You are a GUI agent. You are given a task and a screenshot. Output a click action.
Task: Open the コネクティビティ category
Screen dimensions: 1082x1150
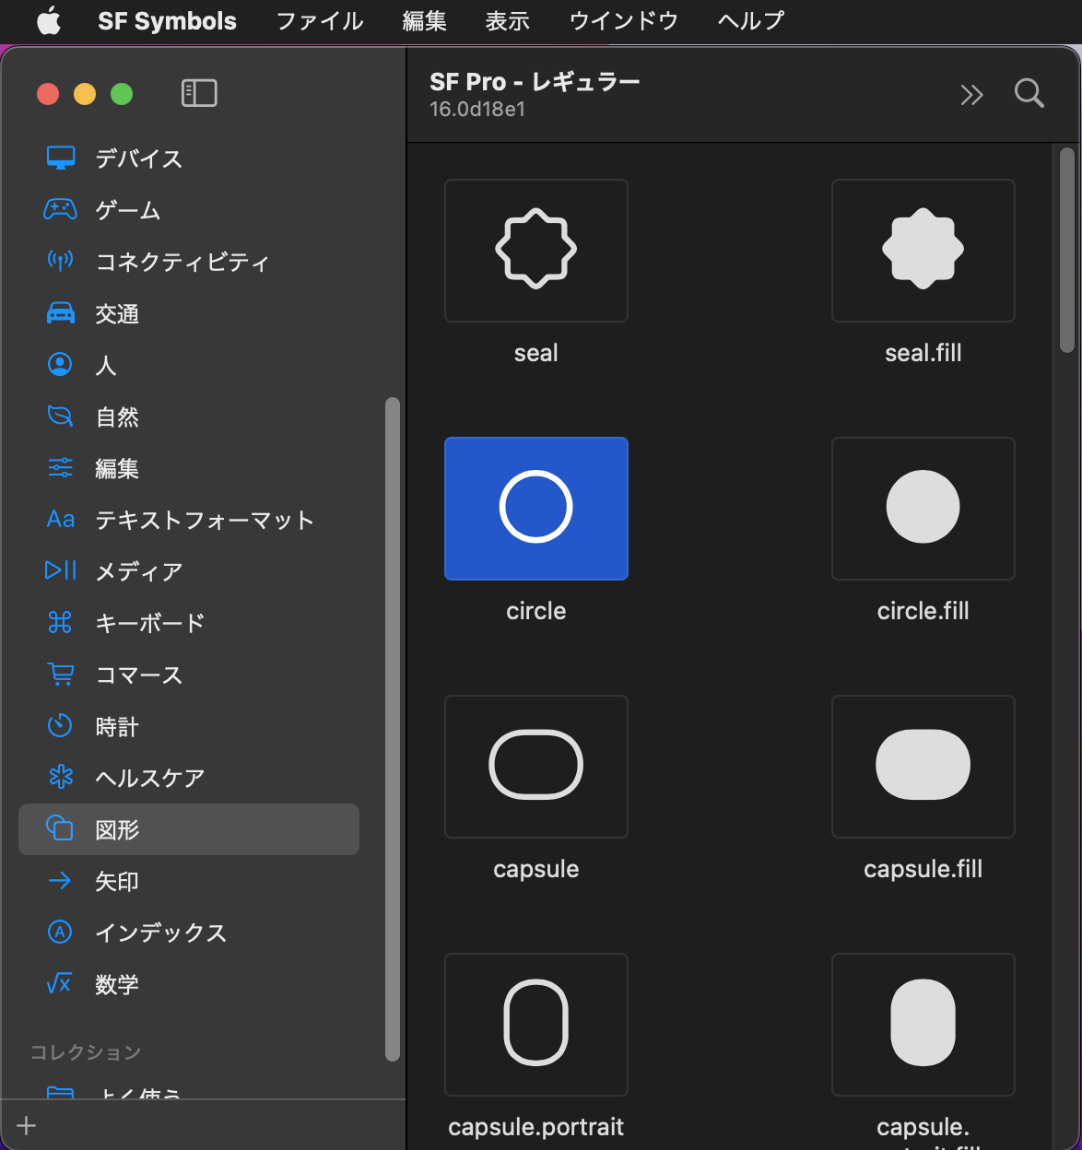pos(189,262)
